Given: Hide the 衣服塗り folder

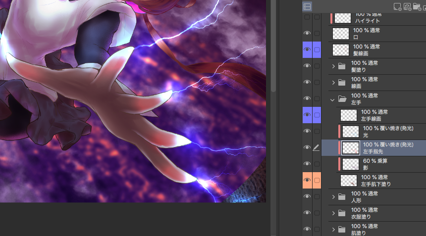Looking at the screenshot, I should pos(307,213).
